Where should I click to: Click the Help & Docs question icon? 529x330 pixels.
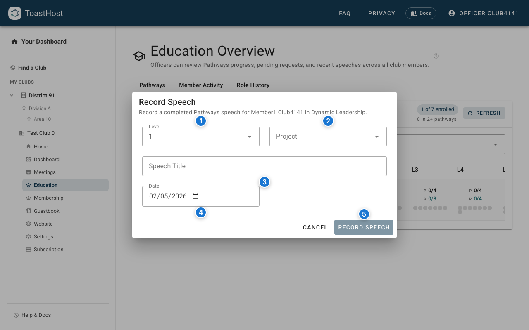16,315
